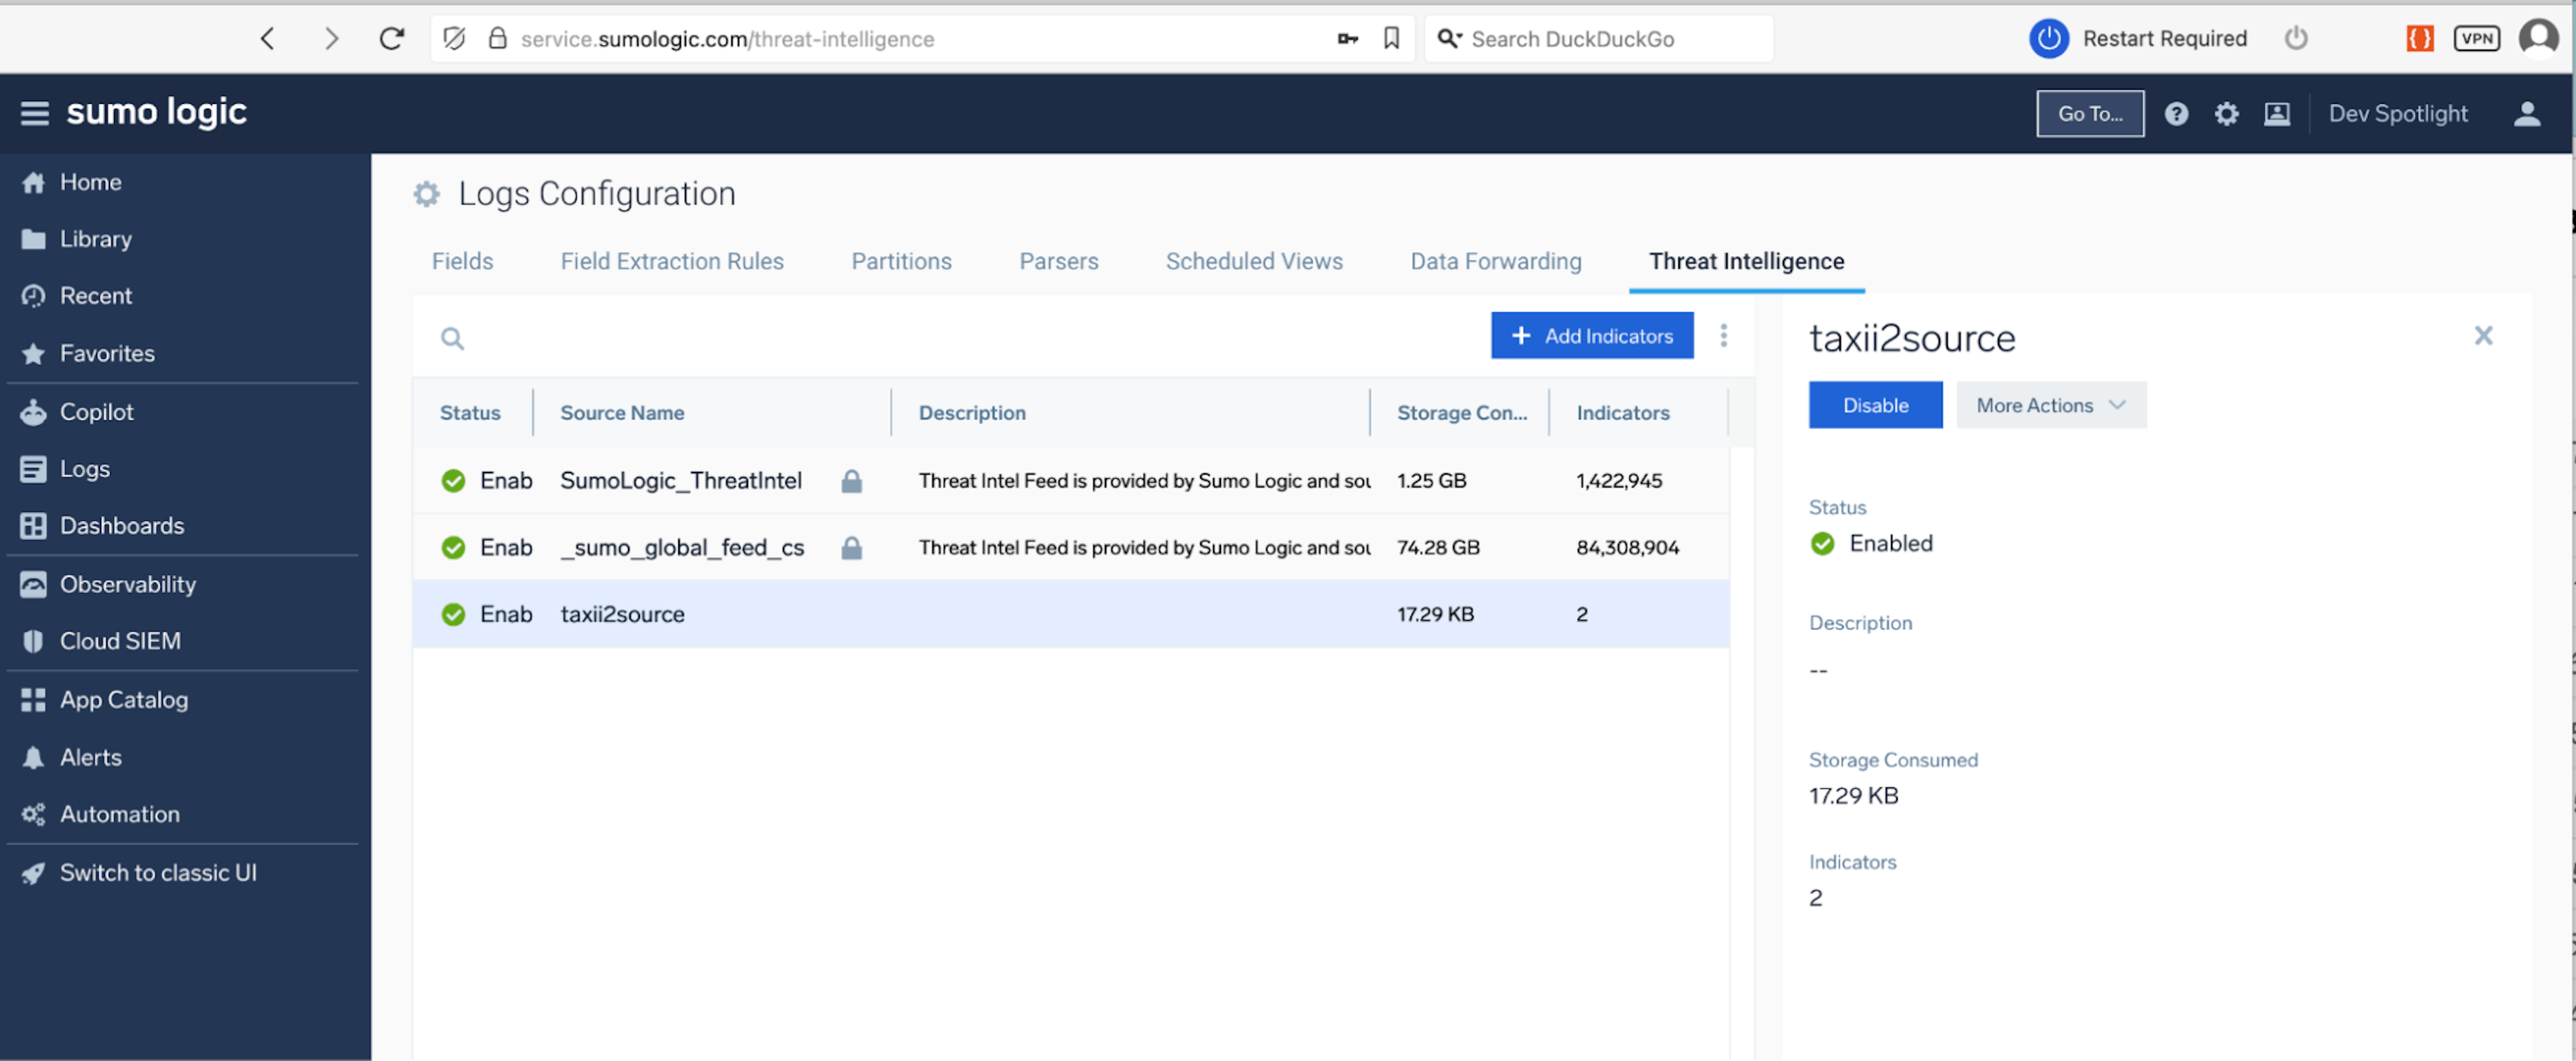Screen dimensions: 2576x1061
Task: Sort by Indicators column header
Action: coord(1622,413)
